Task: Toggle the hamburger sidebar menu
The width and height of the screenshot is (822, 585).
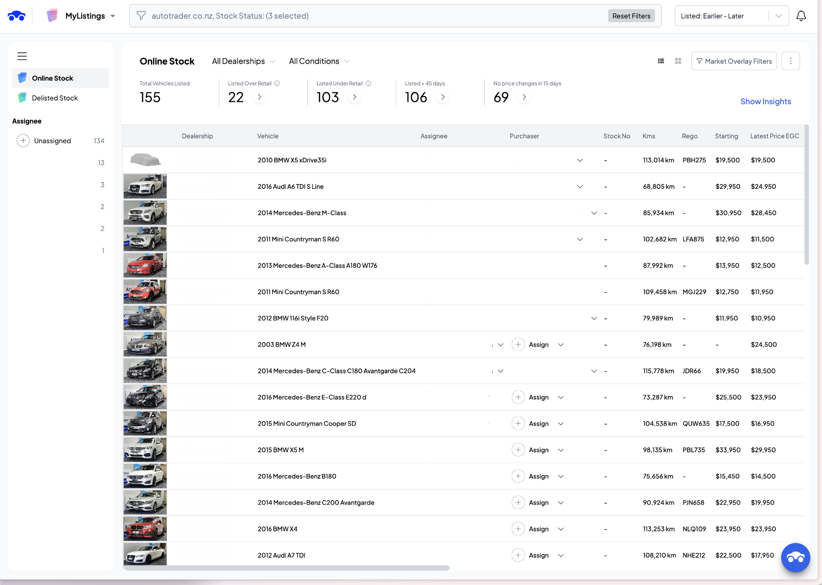Action: point(22,56)
